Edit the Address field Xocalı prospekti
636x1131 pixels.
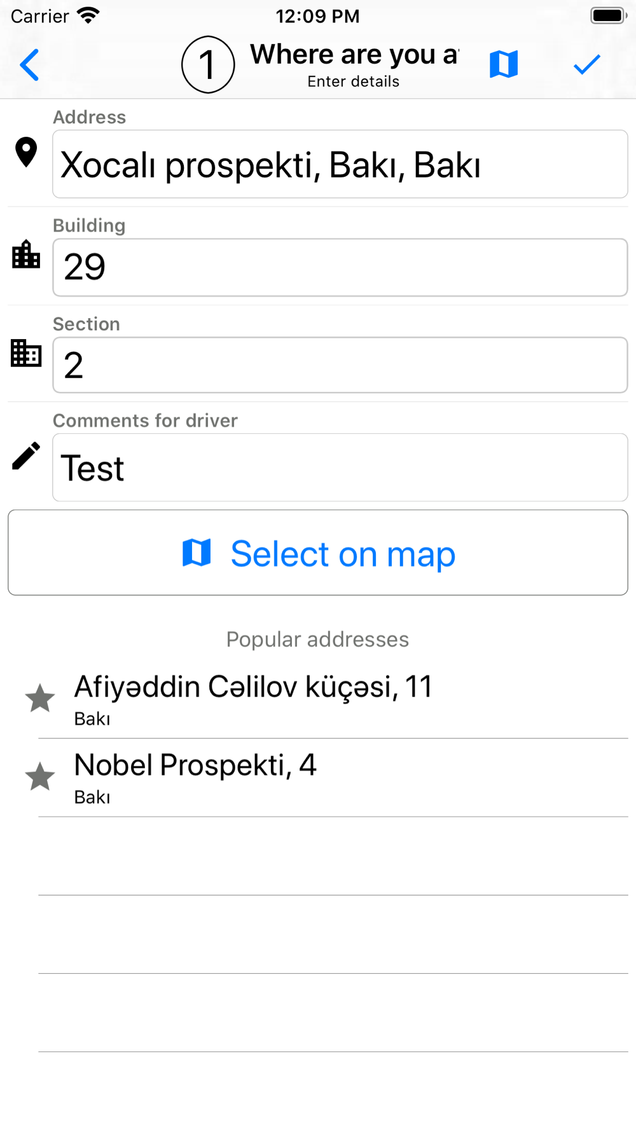click(340, 164)
